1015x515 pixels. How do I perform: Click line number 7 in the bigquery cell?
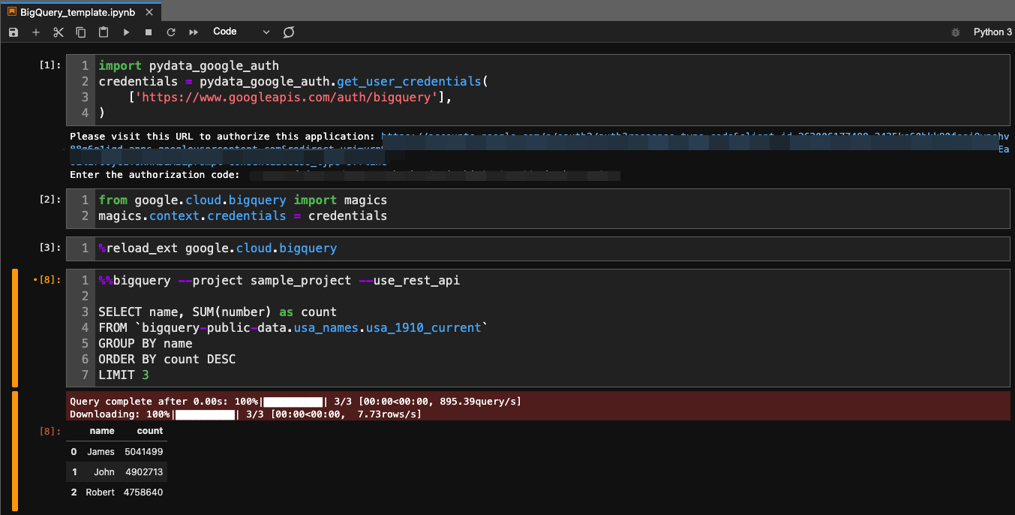click(85, 375)
